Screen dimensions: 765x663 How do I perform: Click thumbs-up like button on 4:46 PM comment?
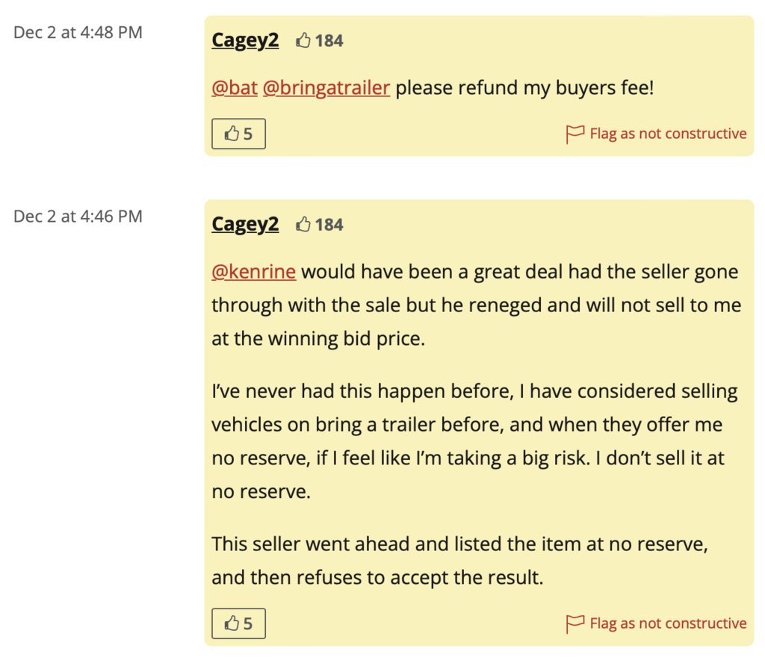point(238,623)
